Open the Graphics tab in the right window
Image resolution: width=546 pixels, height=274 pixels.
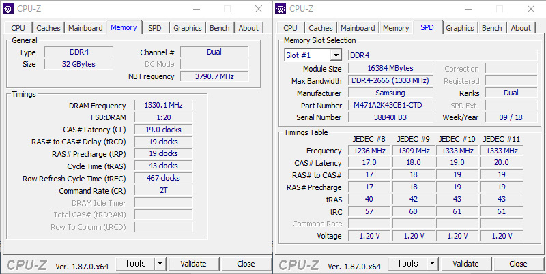click(459, 28)
